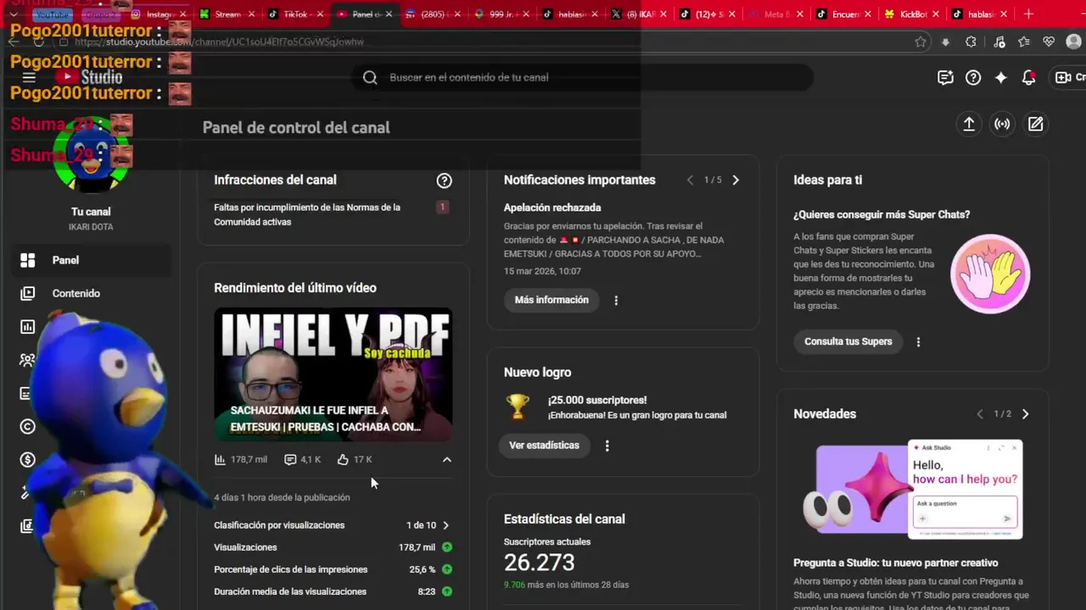Click the browser address bar URL
The image size is (1086, 610).
(x=219, y=42)
